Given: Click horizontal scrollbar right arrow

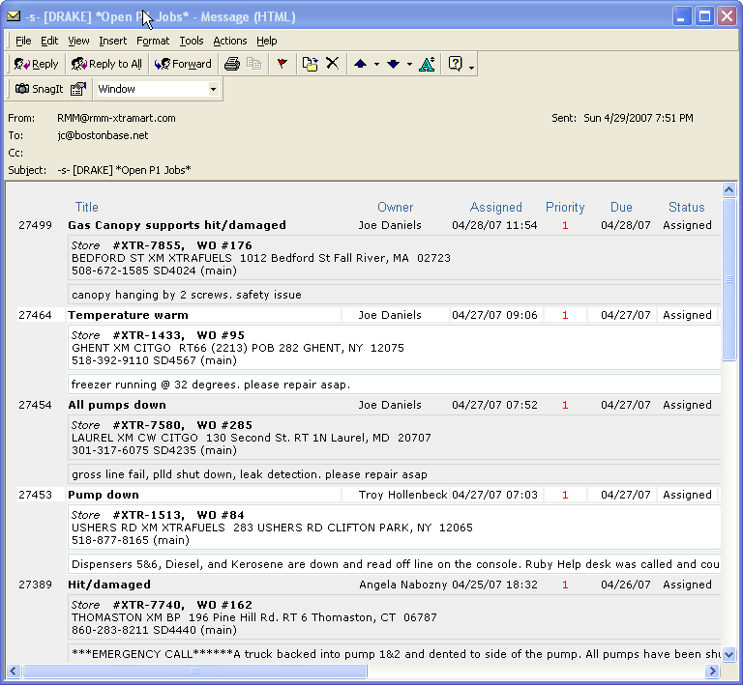Looking at the screenshot, I should coord(712,671).
